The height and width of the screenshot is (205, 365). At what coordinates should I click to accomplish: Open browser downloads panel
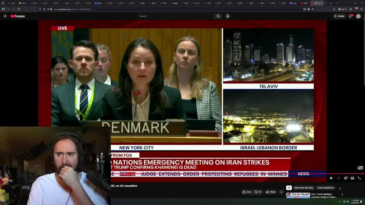(334, 9)
